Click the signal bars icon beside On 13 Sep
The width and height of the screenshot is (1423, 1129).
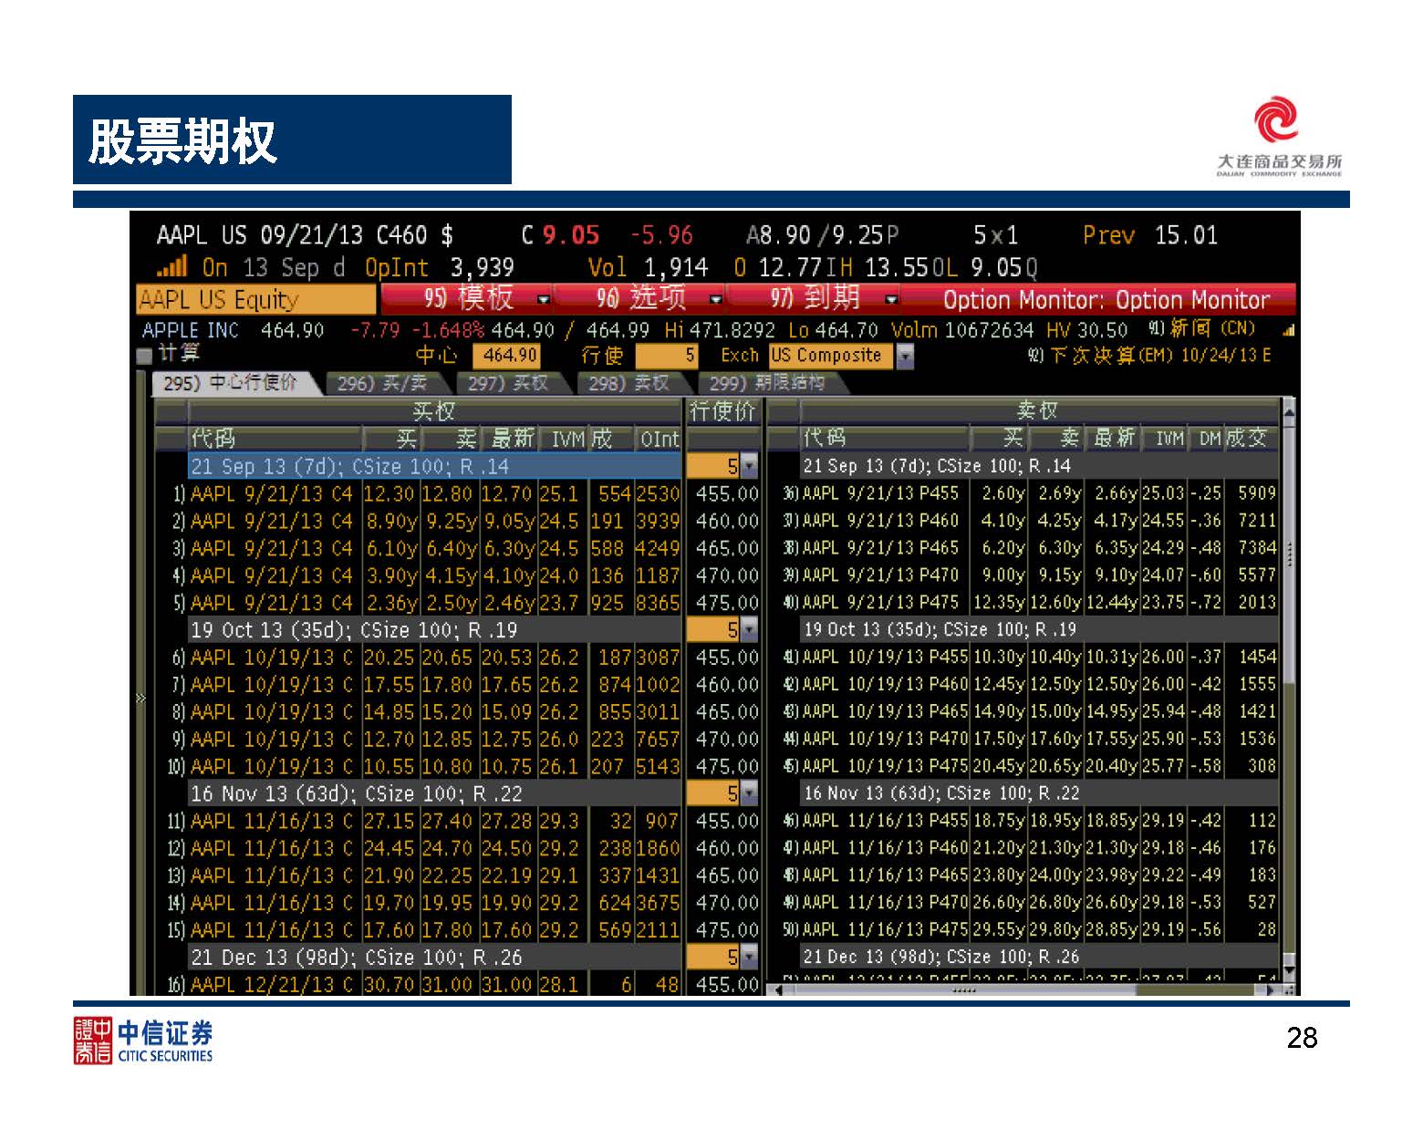point(172,267)
